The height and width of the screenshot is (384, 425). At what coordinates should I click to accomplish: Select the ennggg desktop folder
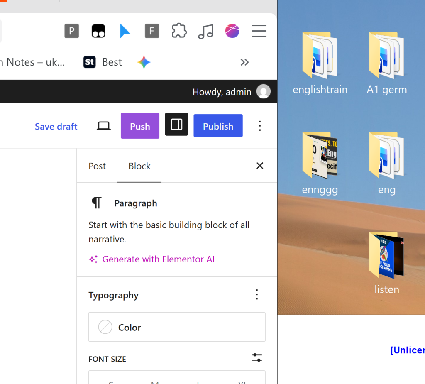(x=320, y=164)
